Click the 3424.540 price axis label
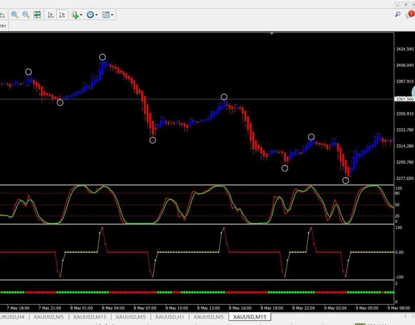This screenshot has height=325, width=415. tap(404, 49)
